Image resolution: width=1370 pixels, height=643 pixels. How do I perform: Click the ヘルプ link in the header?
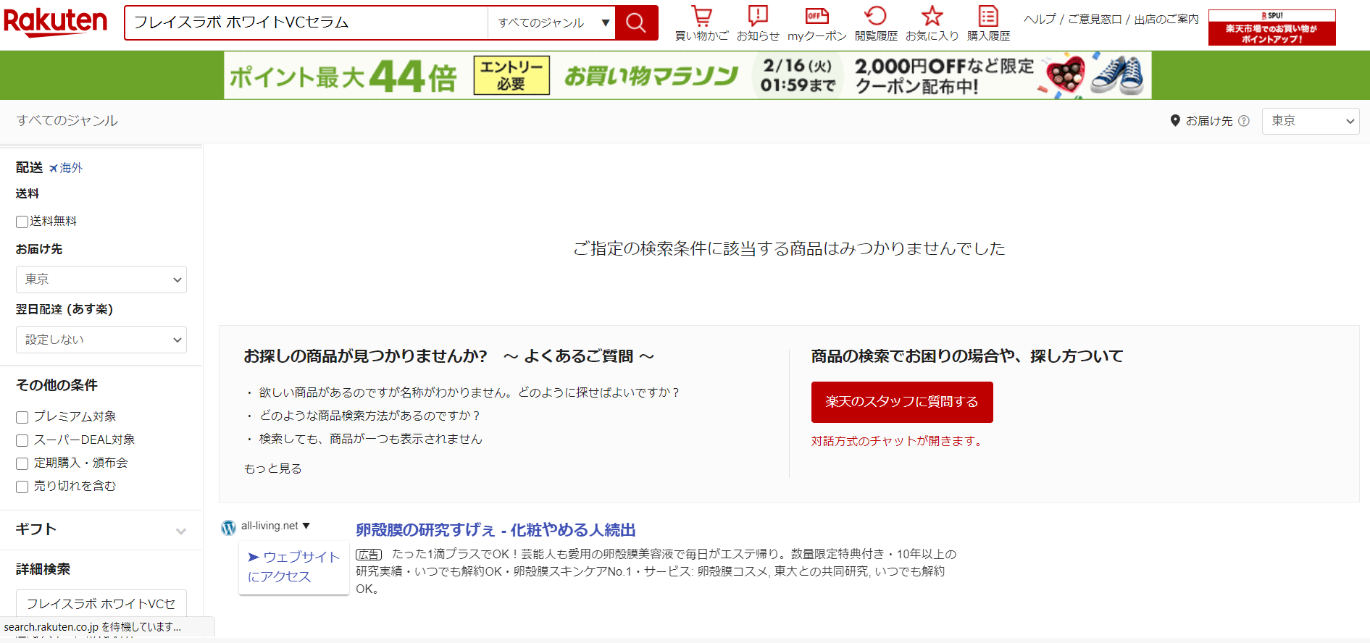click(x=1040, y=19)
